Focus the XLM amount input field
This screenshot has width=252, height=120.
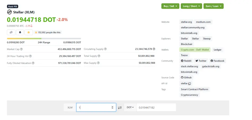coord(96,107)
